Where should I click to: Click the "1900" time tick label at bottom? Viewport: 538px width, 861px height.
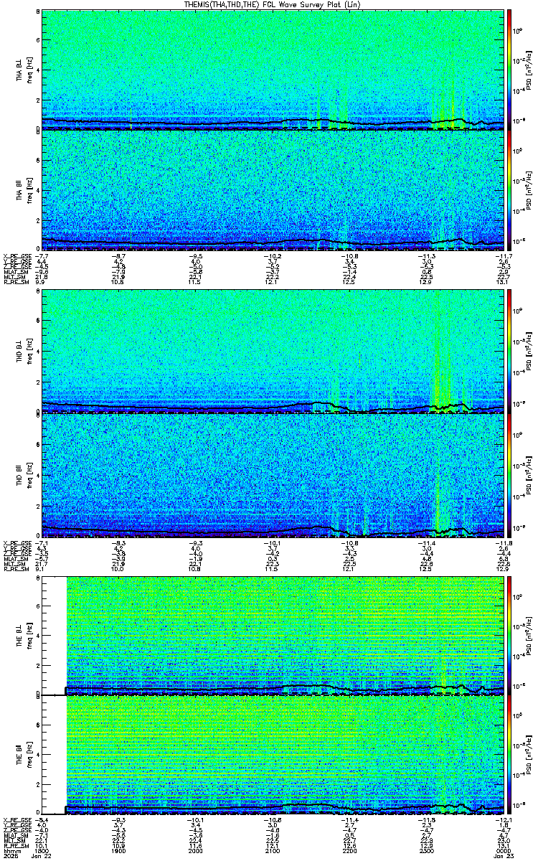click(120, 850)
